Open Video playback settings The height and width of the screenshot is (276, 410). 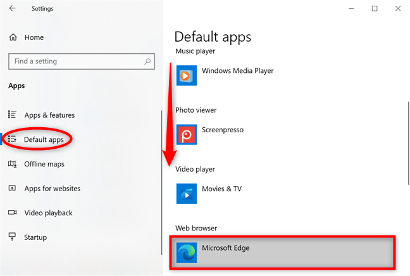coord(48,213)
